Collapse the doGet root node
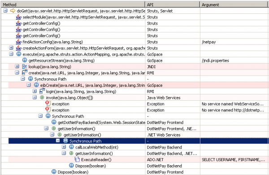This screenshot has height=175, width=269. (5, 11)
